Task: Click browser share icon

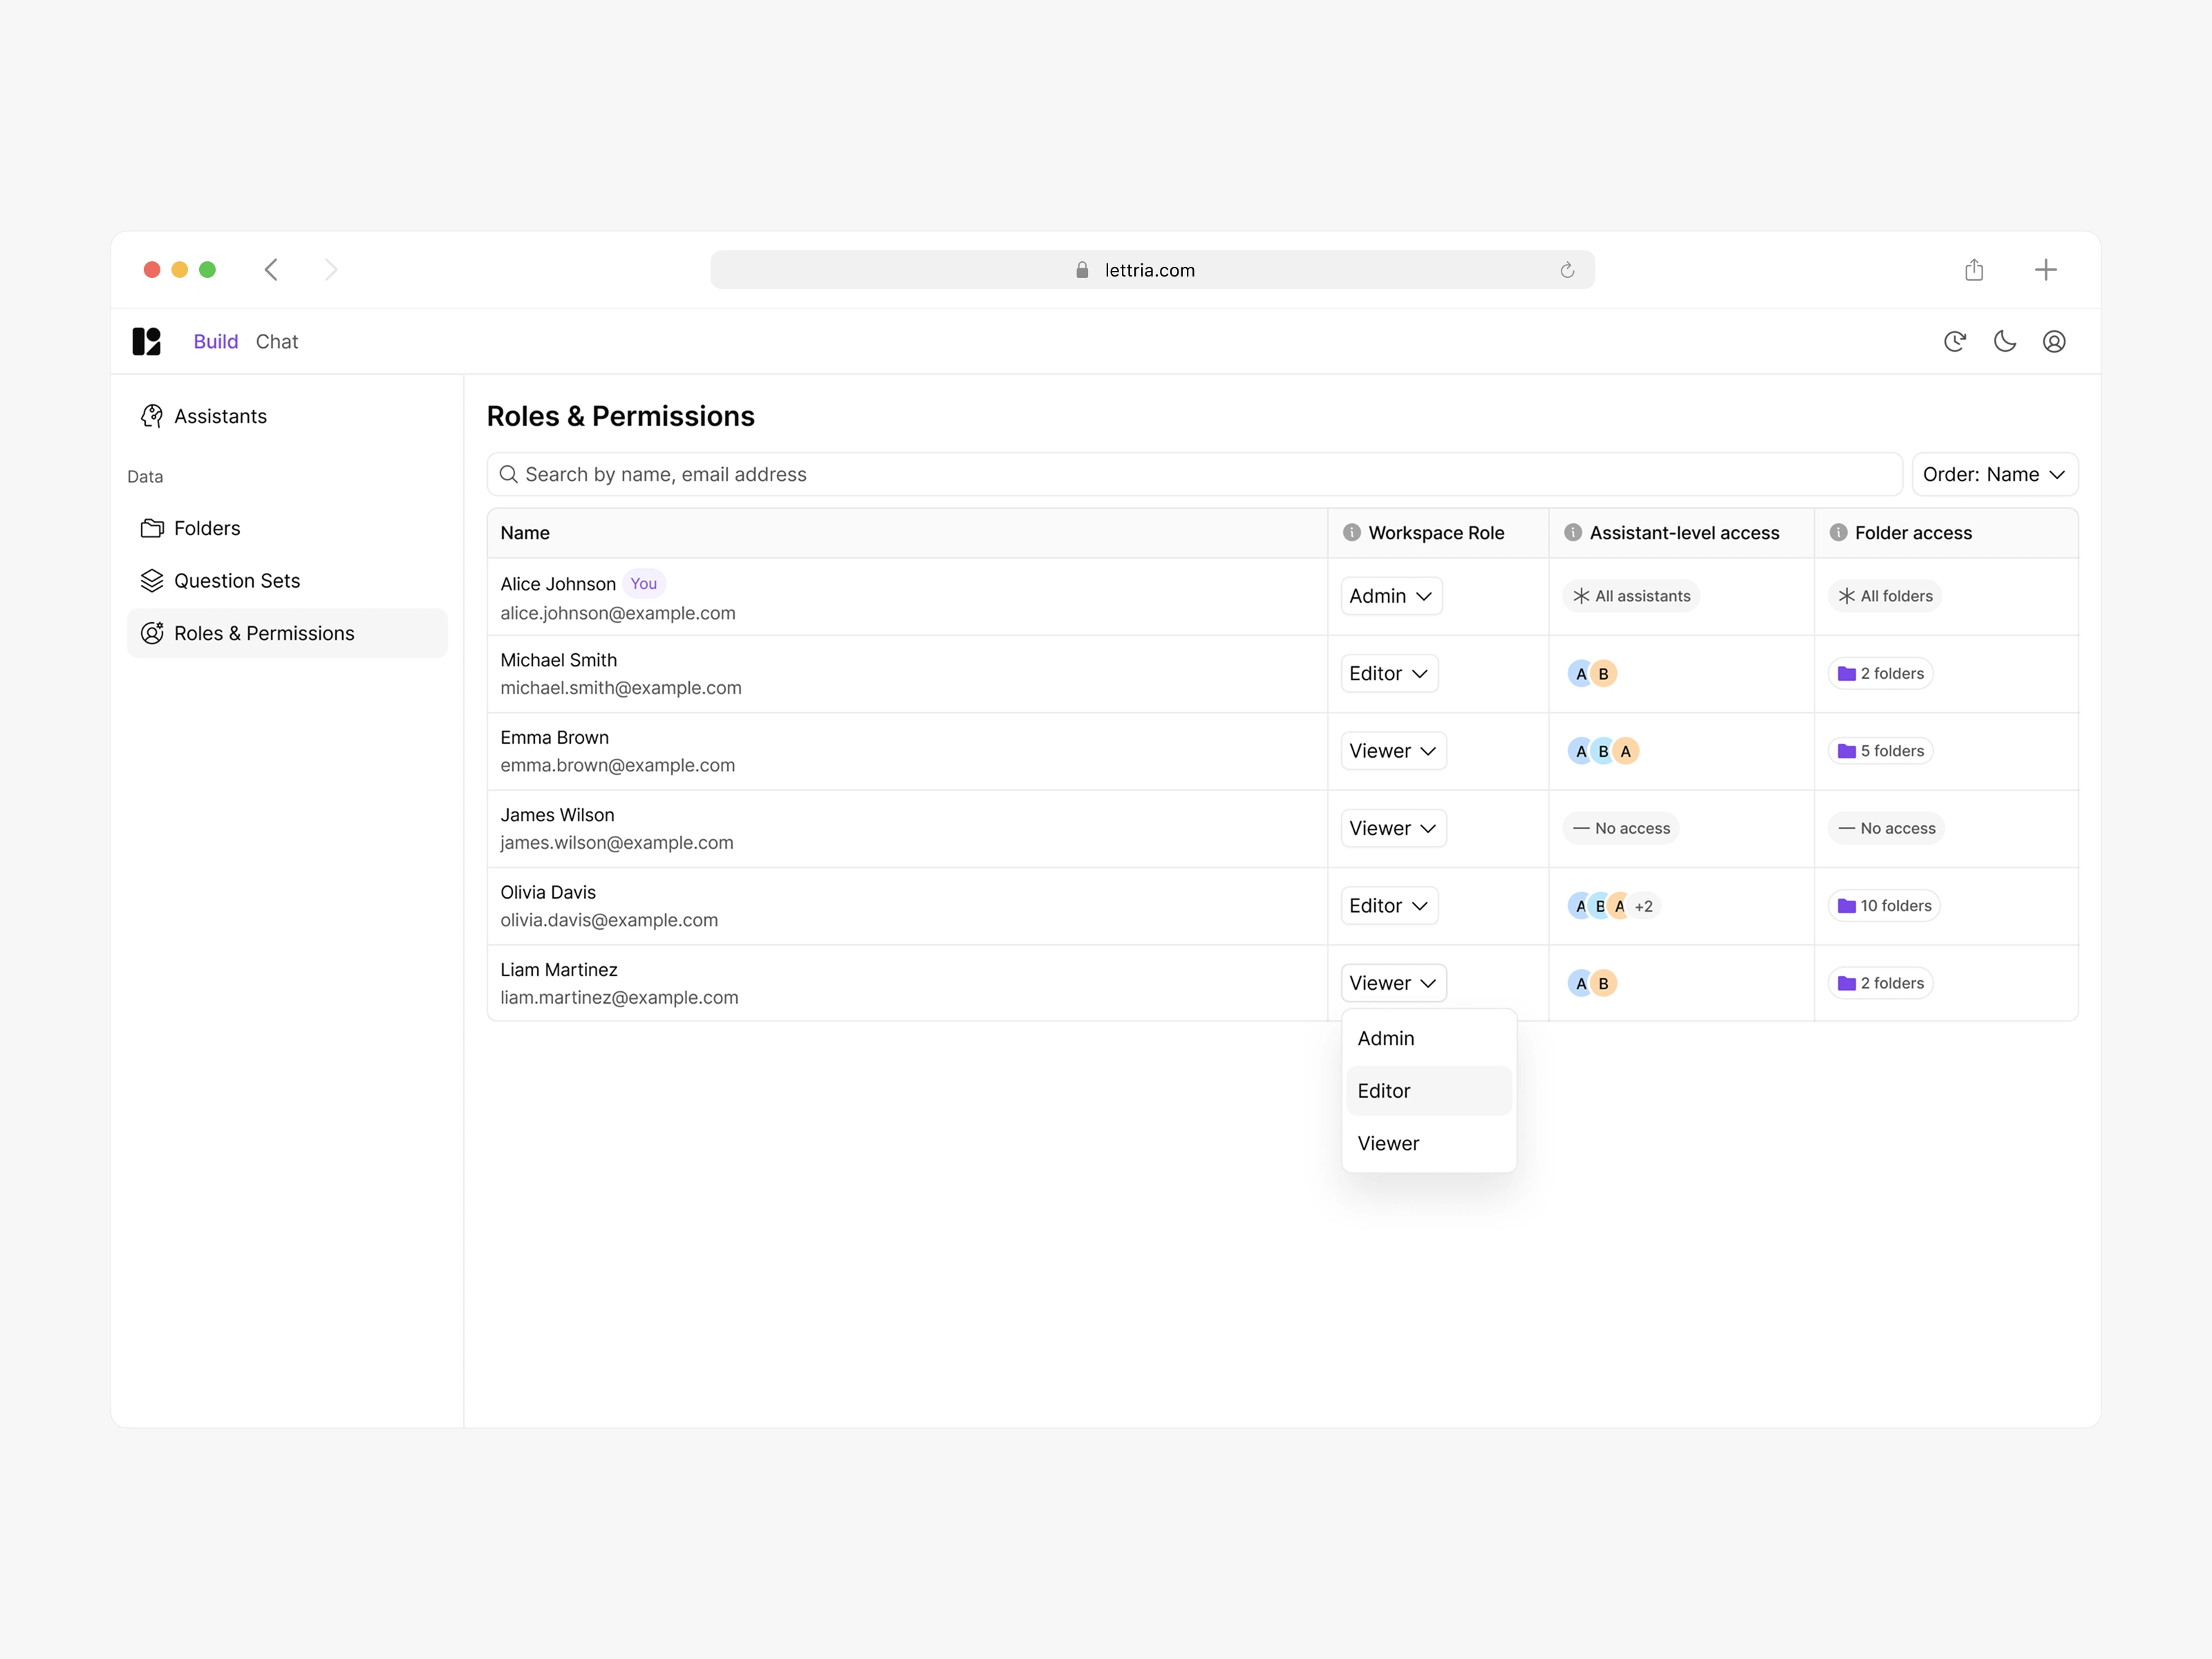Action: pyautogui.click(x=1973, y=270)
